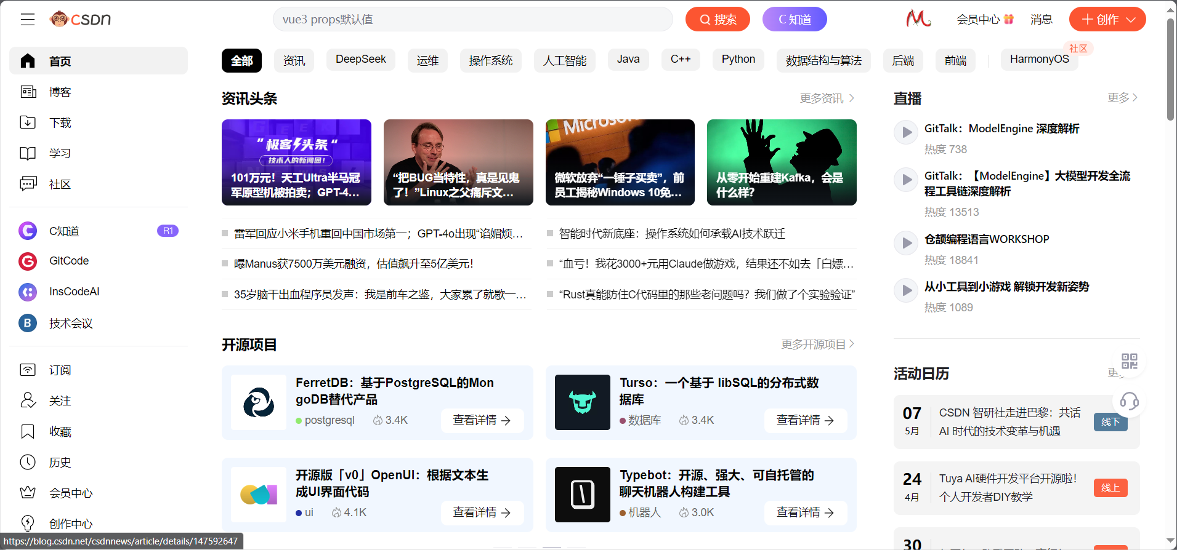Open the 学习 book sidebar icon
The height and width of the screenshot is (550, 1177).
coord(28,153)
